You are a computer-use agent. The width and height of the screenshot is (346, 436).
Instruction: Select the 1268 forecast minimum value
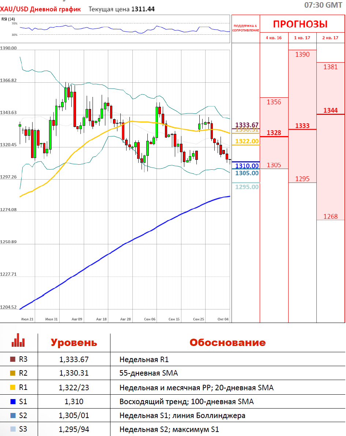tap(331, 217)
